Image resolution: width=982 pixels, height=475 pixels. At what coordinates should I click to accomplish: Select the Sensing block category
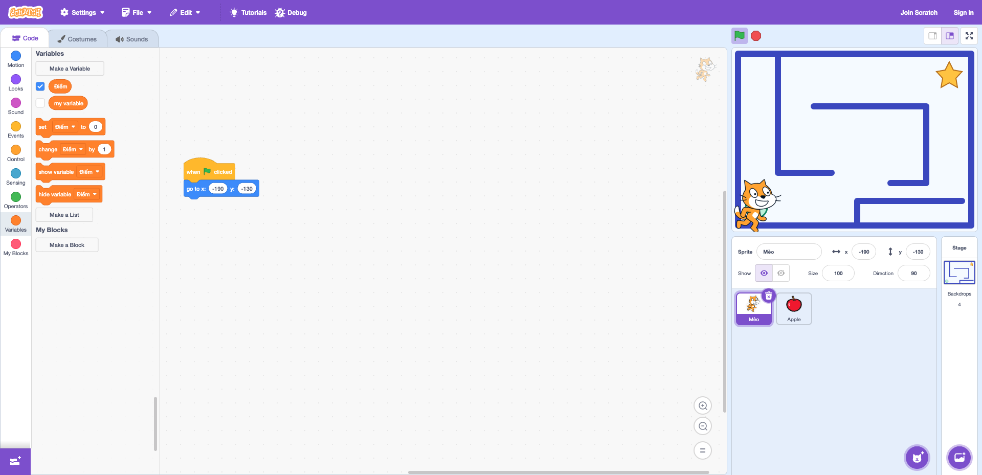click(x=16, y=177)
